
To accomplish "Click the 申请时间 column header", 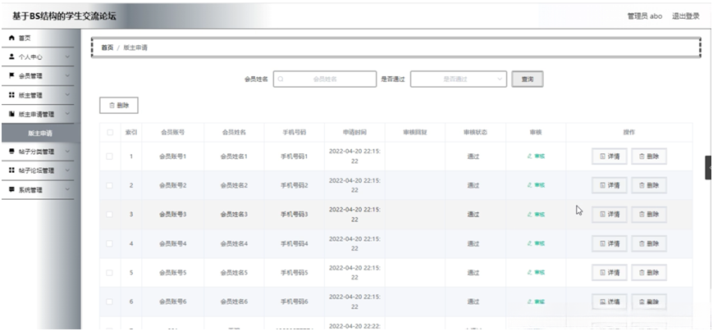I will [354, 133].
